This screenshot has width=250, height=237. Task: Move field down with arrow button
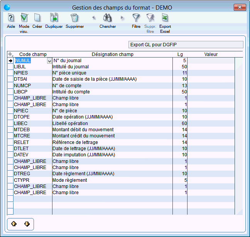(x=27, y=224)
